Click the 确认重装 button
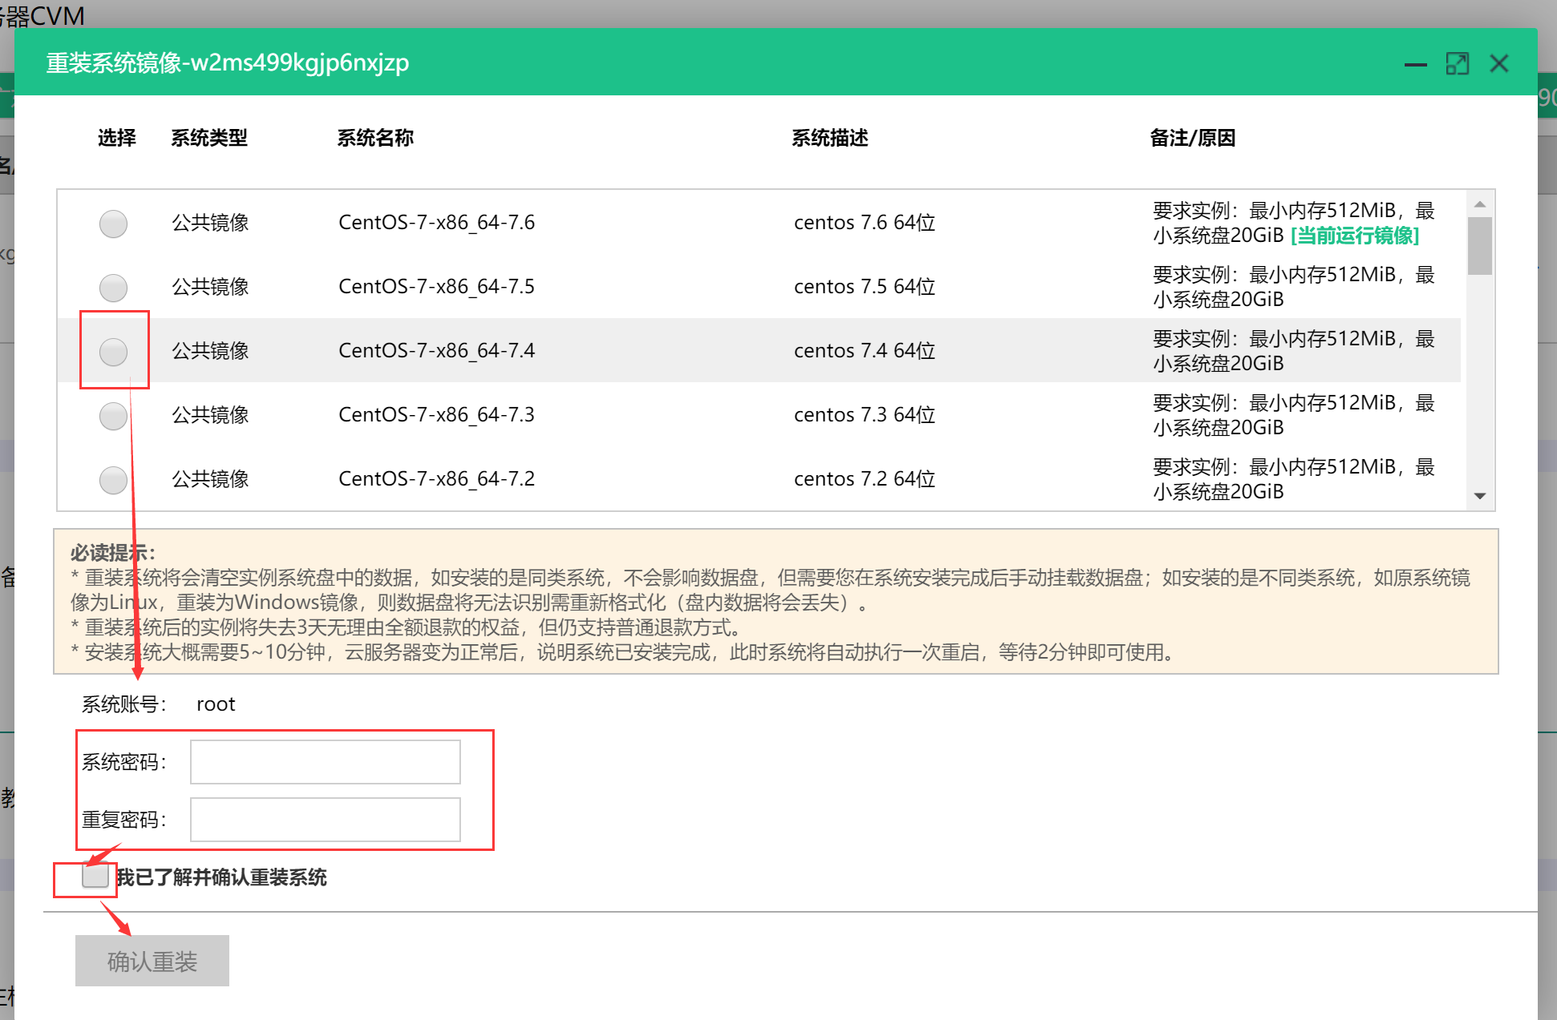The width and height of the screenshot is (1557, 1020). [x=152, y=961]
